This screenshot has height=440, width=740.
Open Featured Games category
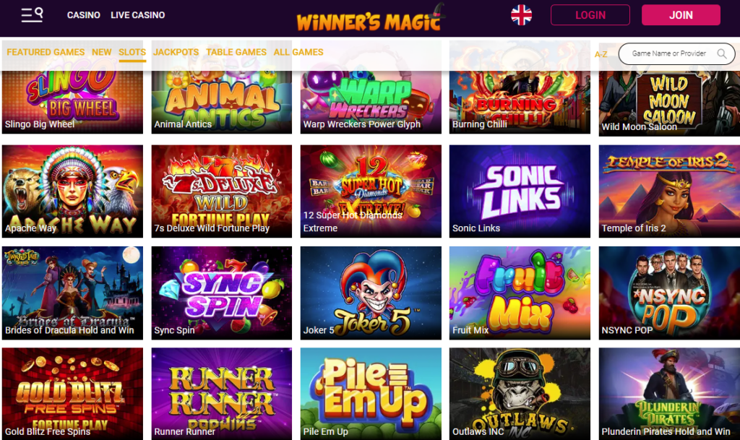pos(46,52)
